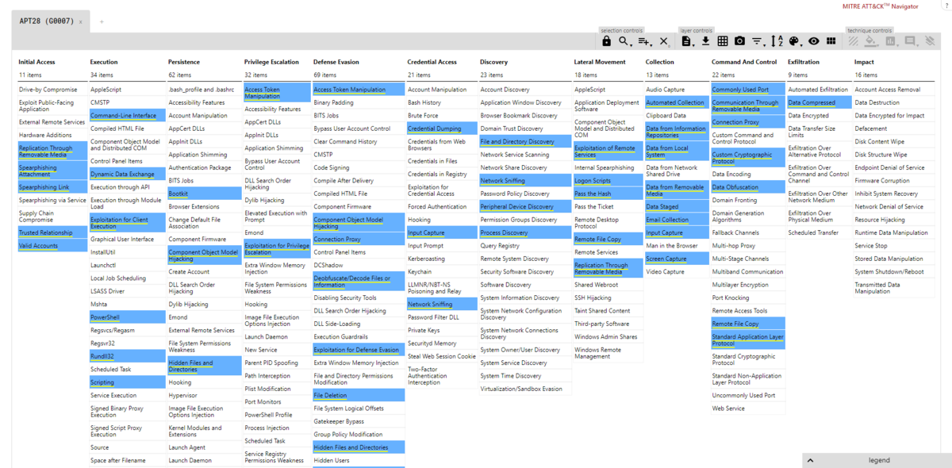Select the Rundll32 technique
This screenshot has width=952, height=468.
coord(127,356)
